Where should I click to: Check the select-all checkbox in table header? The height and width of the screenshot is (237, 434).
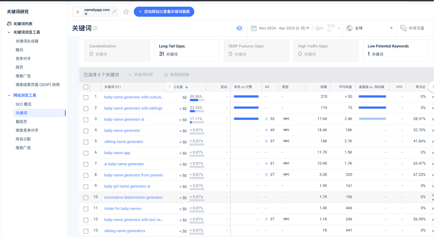(86, 87)
